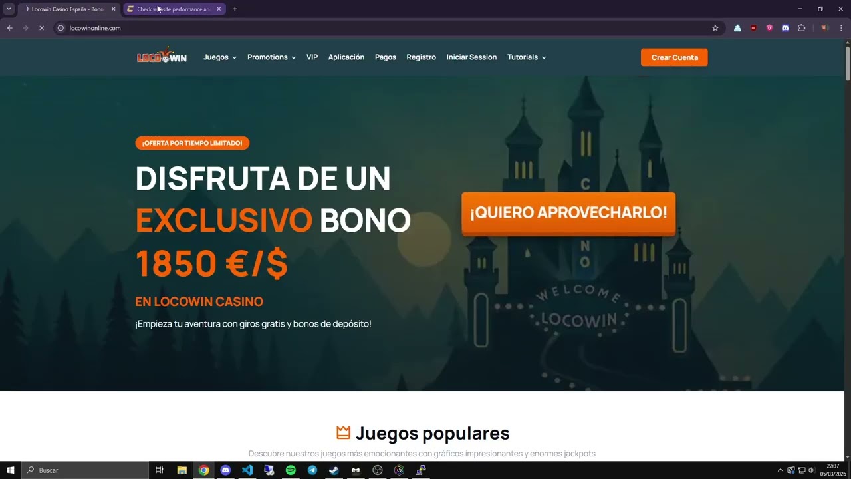Open Spotify from the taskbar

point(291,470)
